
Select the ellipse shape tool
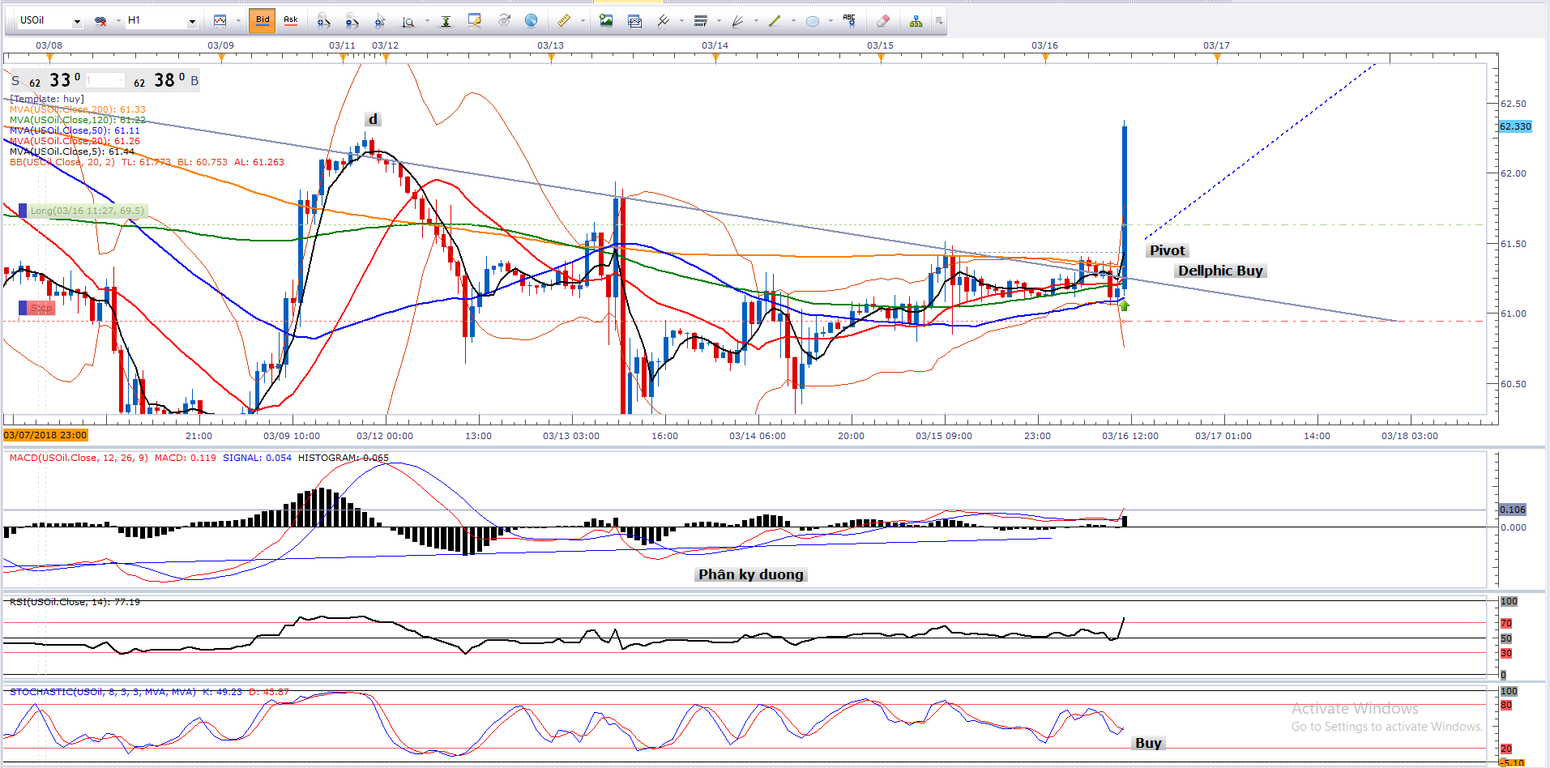pyautogui.click(x=813, y=21)
